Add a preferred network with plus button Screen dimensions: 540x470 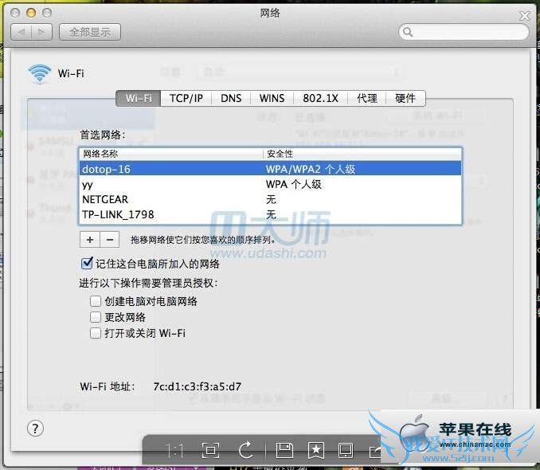(90, 240)
